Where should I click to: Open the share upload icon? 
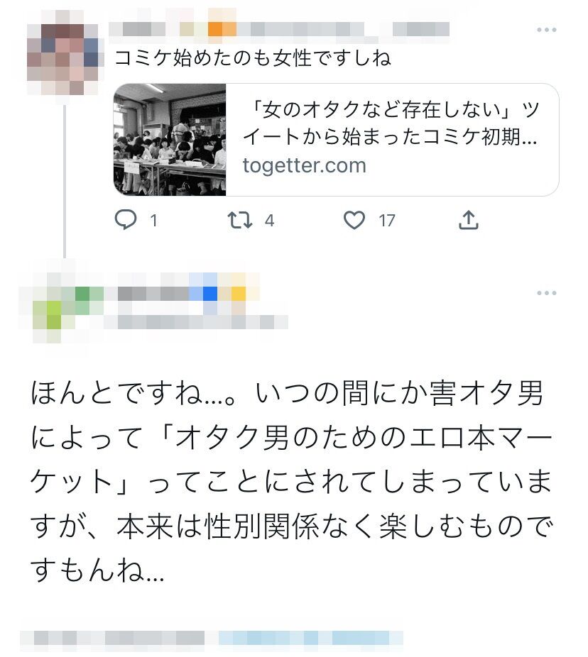tap(469, 220)
